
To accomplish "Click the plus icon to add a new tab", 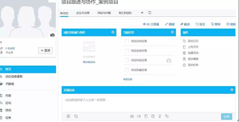I will click(142, 13).
